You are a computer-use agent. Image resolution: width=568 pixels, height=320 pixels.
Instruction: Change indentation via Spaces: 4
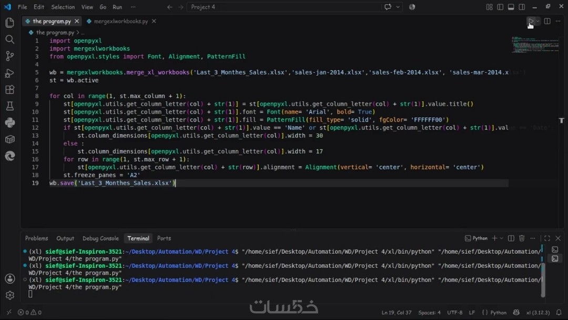coord(429,313)
